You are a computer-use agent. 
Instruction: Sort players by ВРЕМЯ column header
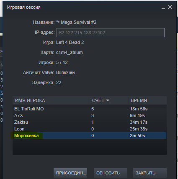[x=147, y=100]
